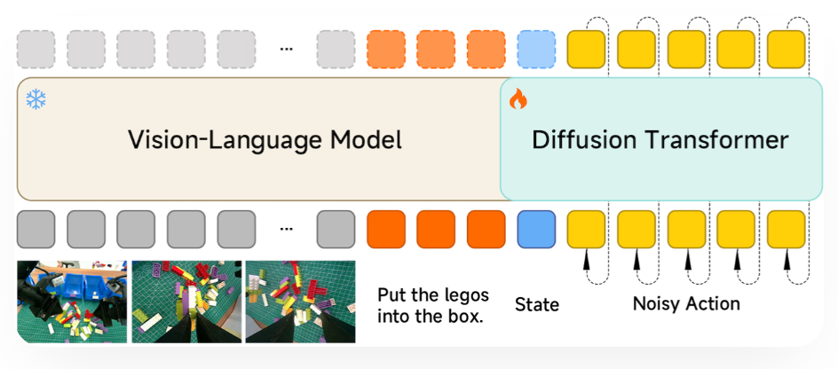Click the last yellow action token on top row
Image resolution: width=838 pixels, height=369 pixels.
787,49
